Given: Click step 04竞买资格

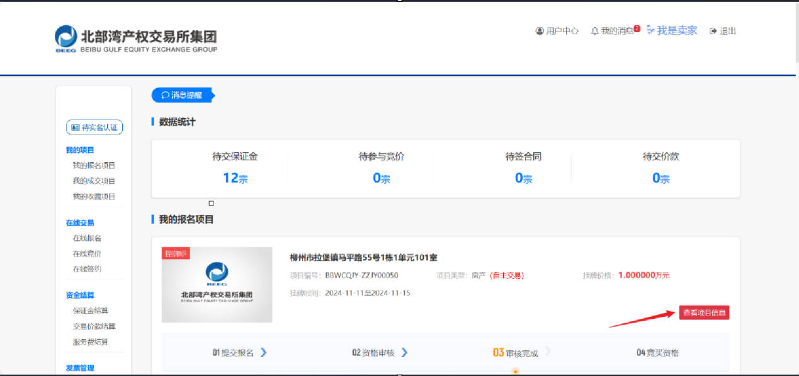Looking at the screenshot, I should click(658, 353).
